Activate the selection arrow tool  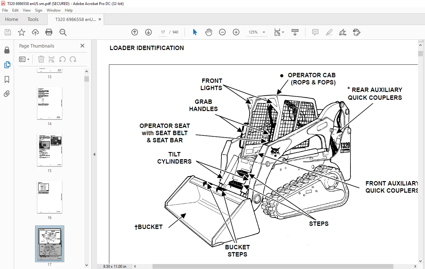195,32
